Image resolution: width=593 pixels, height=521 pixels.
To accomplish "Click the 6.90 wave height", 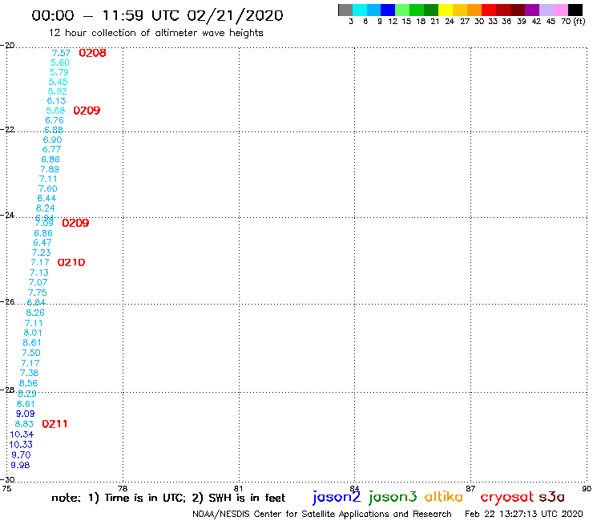I will [53, 140].
